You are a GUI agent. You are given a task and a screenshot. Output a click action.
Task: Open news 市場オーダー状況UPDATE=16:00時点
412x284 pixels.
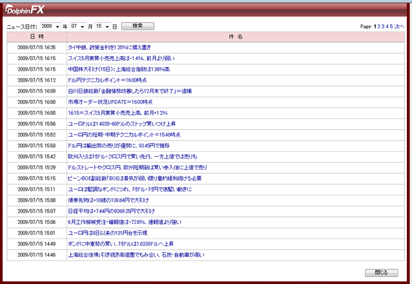[110, 102]
